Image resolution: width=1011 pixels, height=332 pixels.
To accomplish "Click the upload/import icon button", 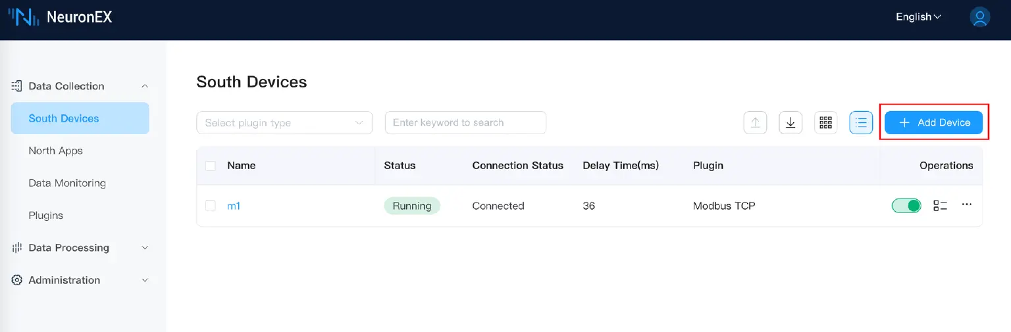I will click(755, 123).
